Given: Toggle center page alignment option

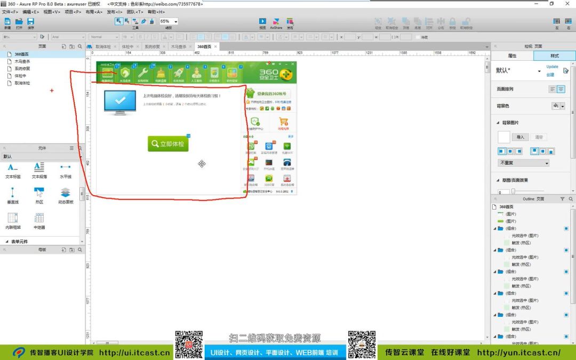Looking at the screenshot, I should click(561, 90).
